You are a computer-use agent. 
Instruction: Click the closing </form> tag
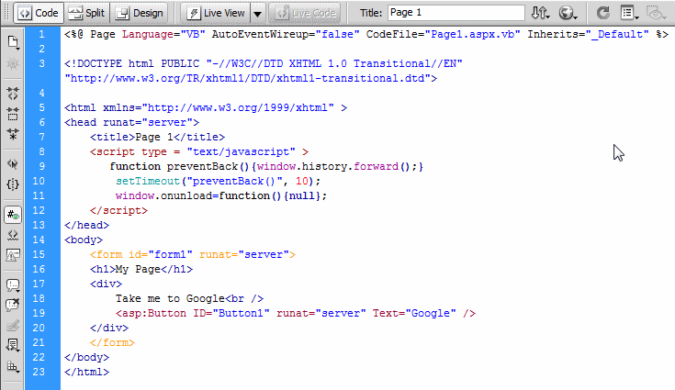point(112,342)
